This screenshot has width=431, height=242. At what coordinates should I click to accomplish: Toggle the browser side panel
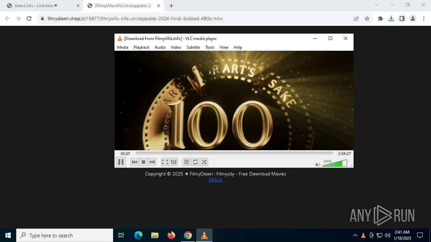coord(402,18)
